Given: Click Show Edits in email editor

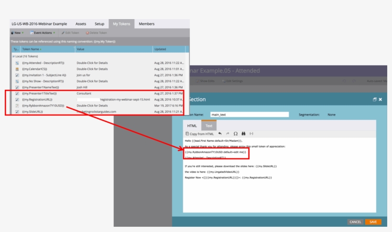Looking at the screenshot, I should [x=206, y=81].
